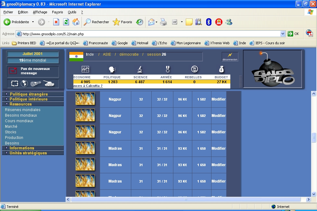Click the vertical scrollbar down arrow
The image size is (317, 211).
[x=314, y=194]
